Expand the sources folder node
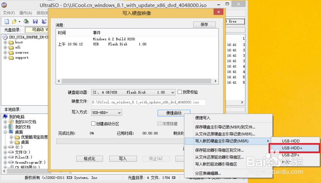 (x=5, y=53)
